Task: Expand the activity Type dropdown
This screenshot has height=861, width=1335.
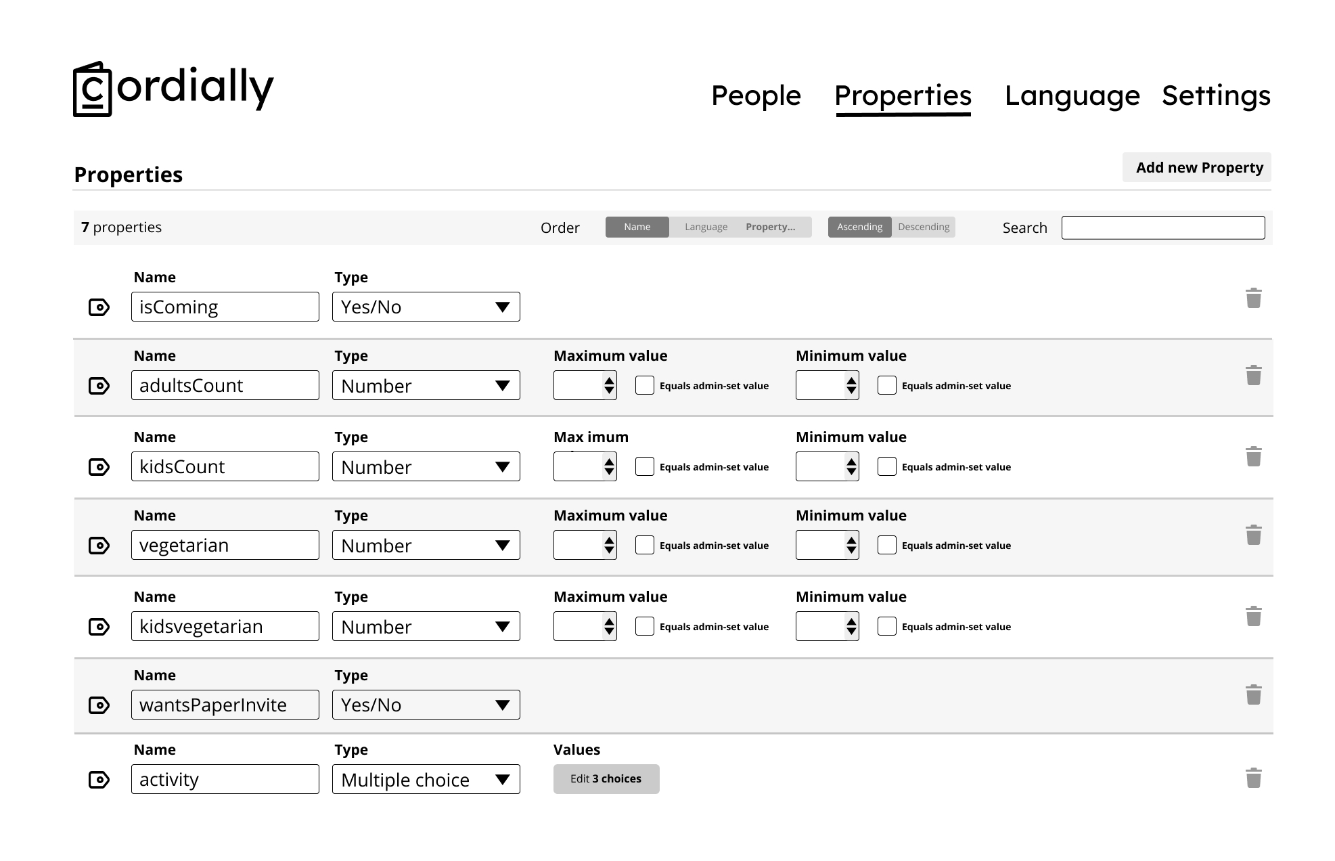Action: point(426,780)
